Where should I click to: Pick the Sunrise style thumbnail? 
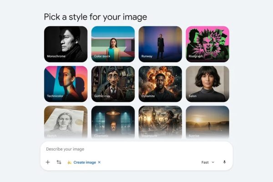tap(207, 121)
